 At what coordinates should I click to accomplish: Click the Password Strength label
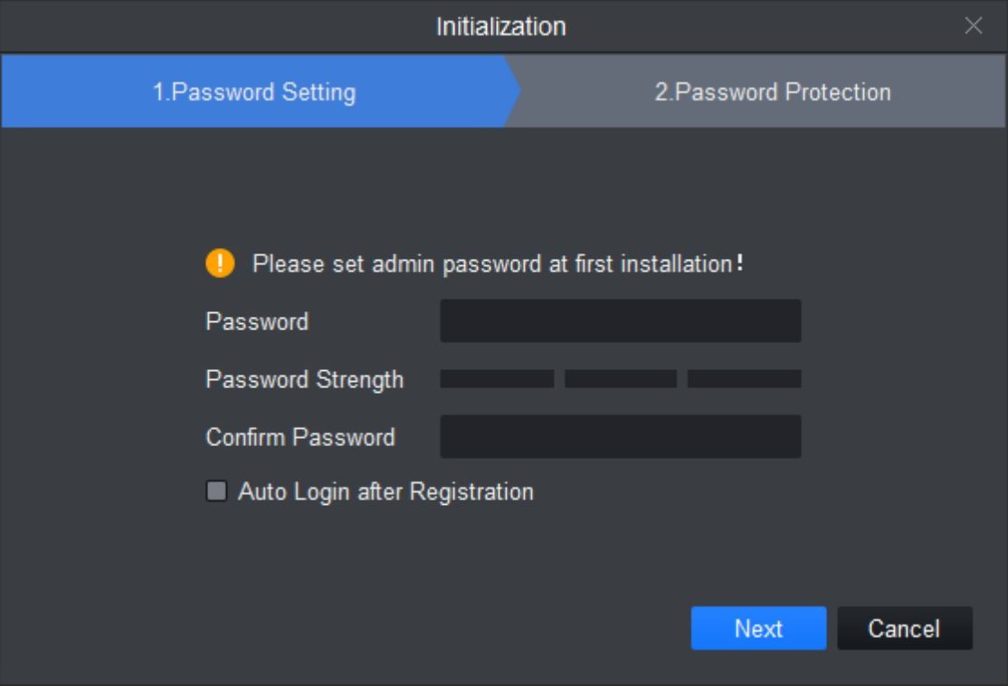click(x=305, y=380)
